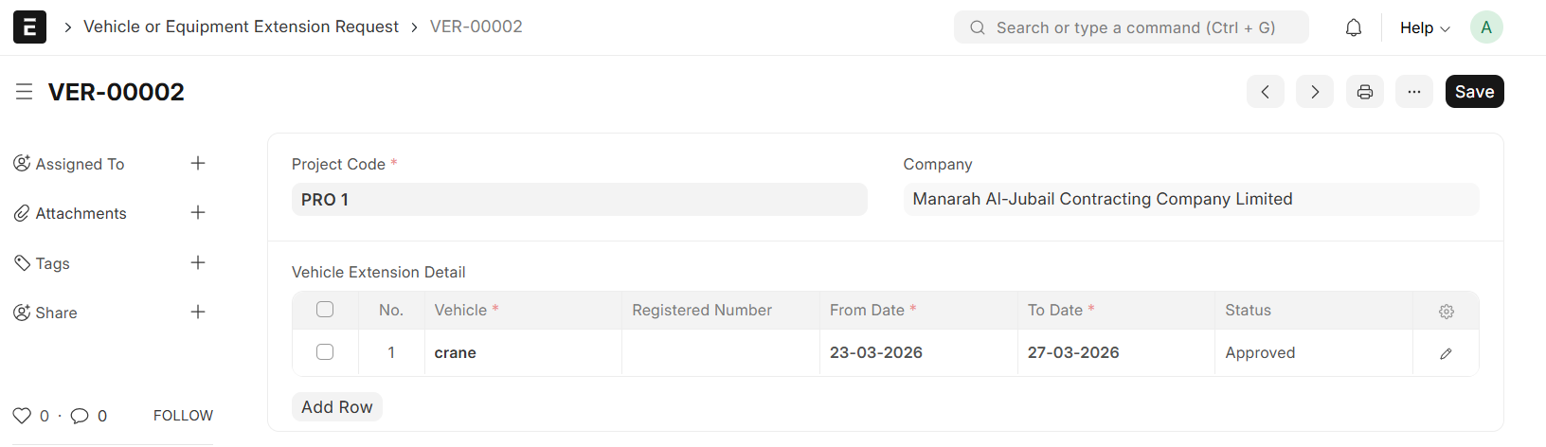Expand the Help dropdown menu
Image resolution: width=1546 pixels, height=447 pixels.
coord(1425,27)
